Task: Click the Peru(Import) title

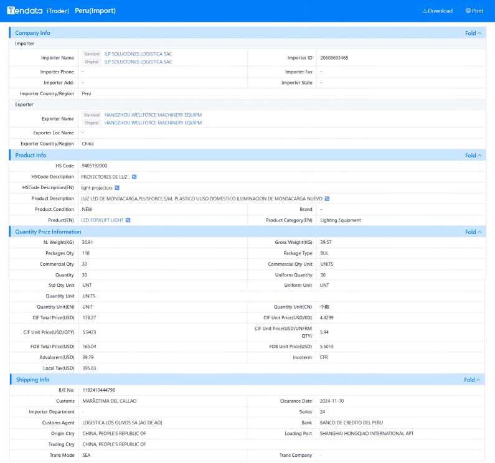Action: pyautogui.click(x=95, y=11)
